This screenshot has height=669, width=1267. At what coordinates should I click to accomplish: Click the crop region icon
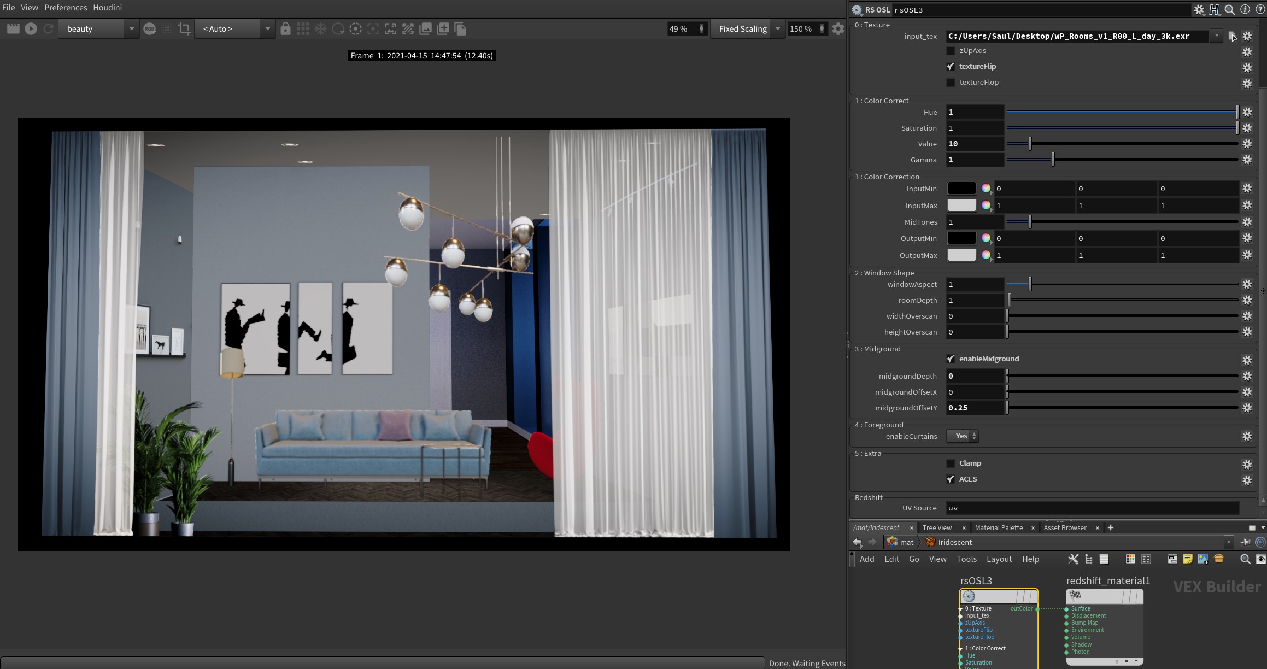184,29
